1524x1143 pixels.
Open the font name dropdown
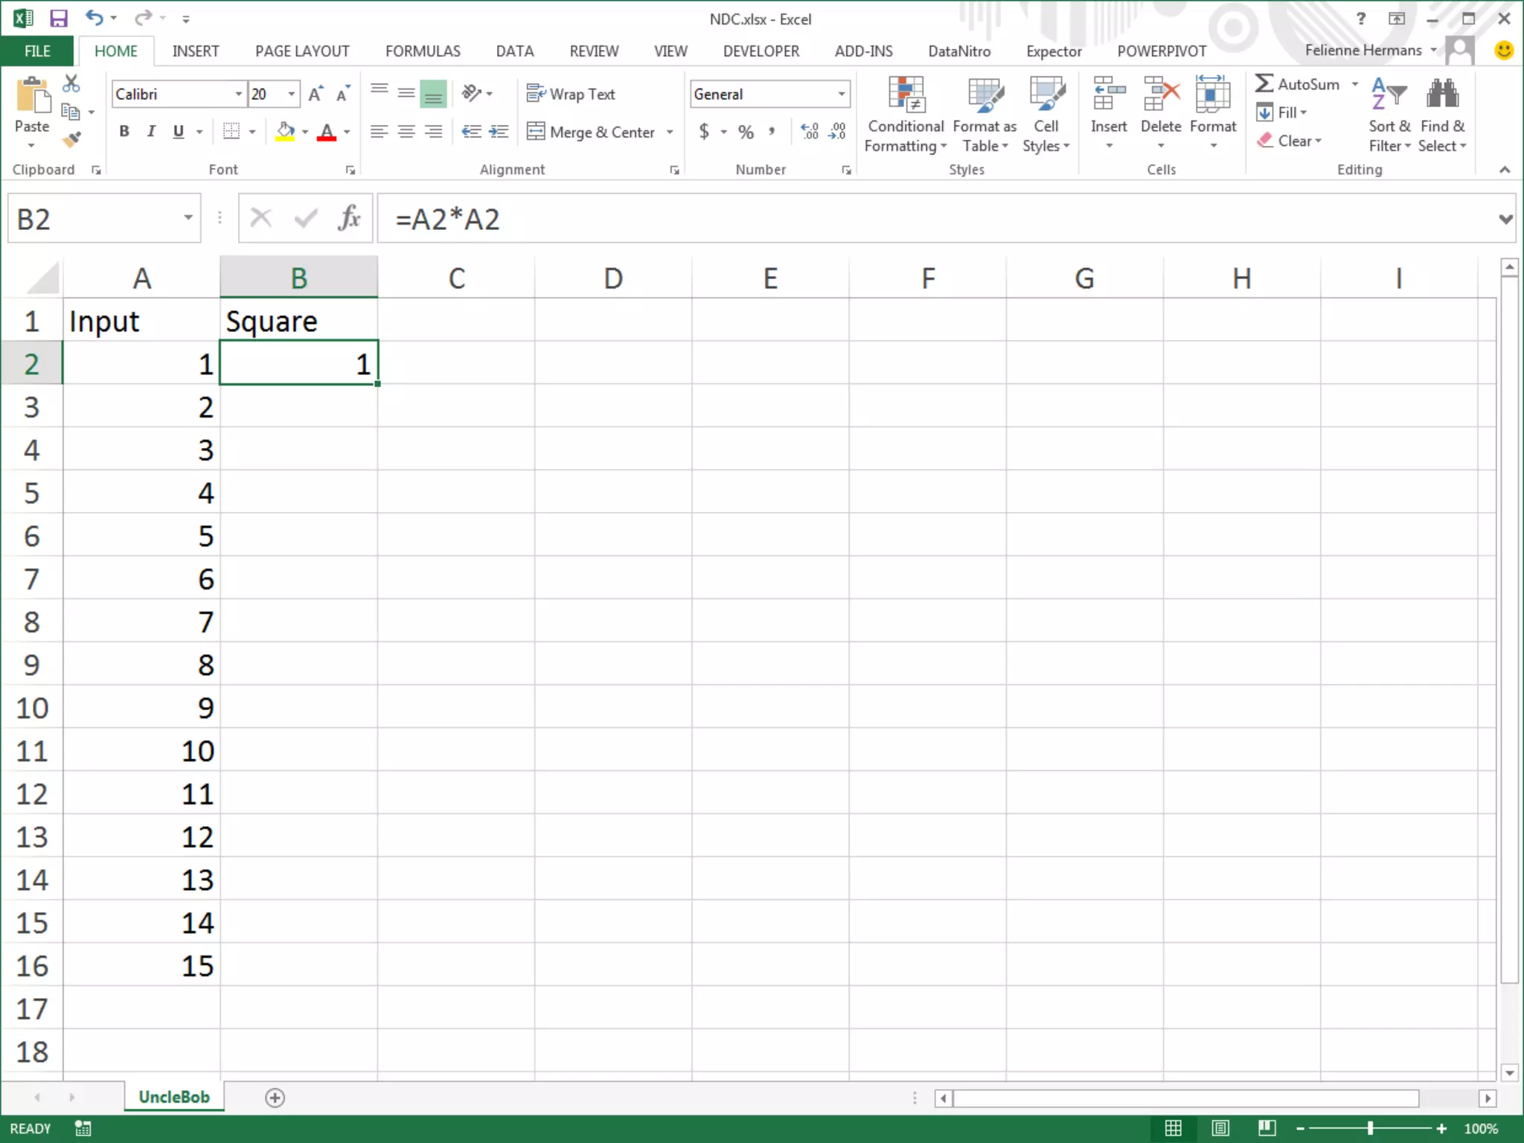(x=238, y=94)
